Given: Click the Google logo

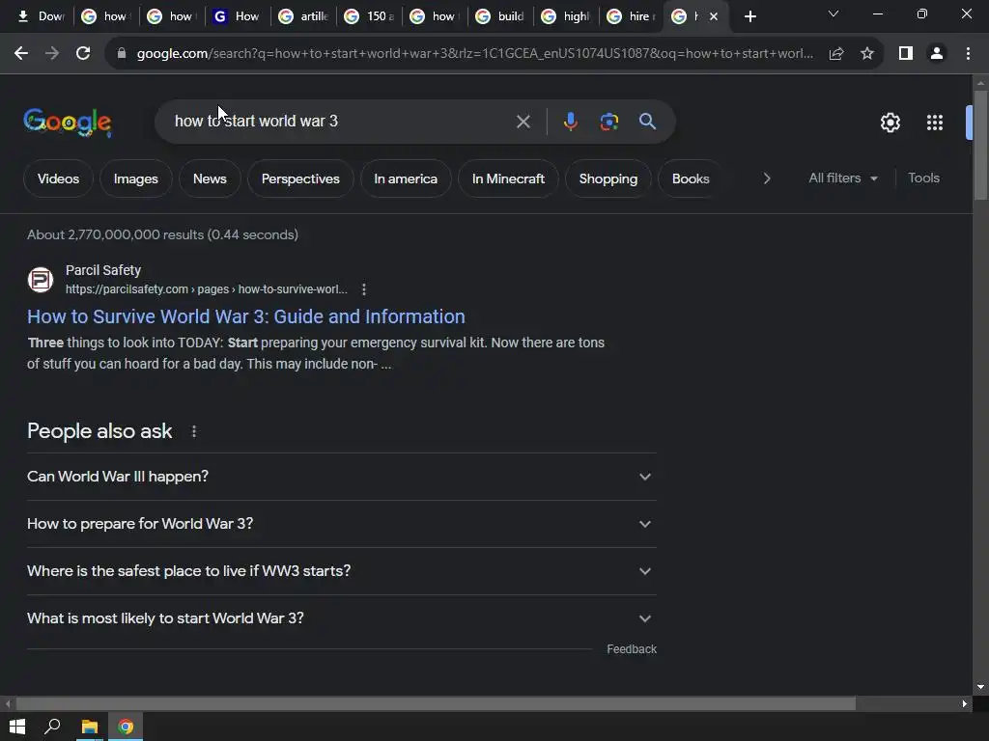Looking at the screenshot, I should [68, 123].
